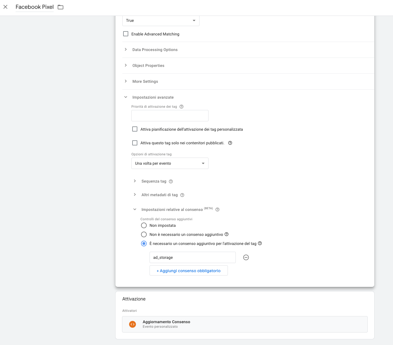Open help icon beside Altri metadati di tag

click(x=182, y=195)
